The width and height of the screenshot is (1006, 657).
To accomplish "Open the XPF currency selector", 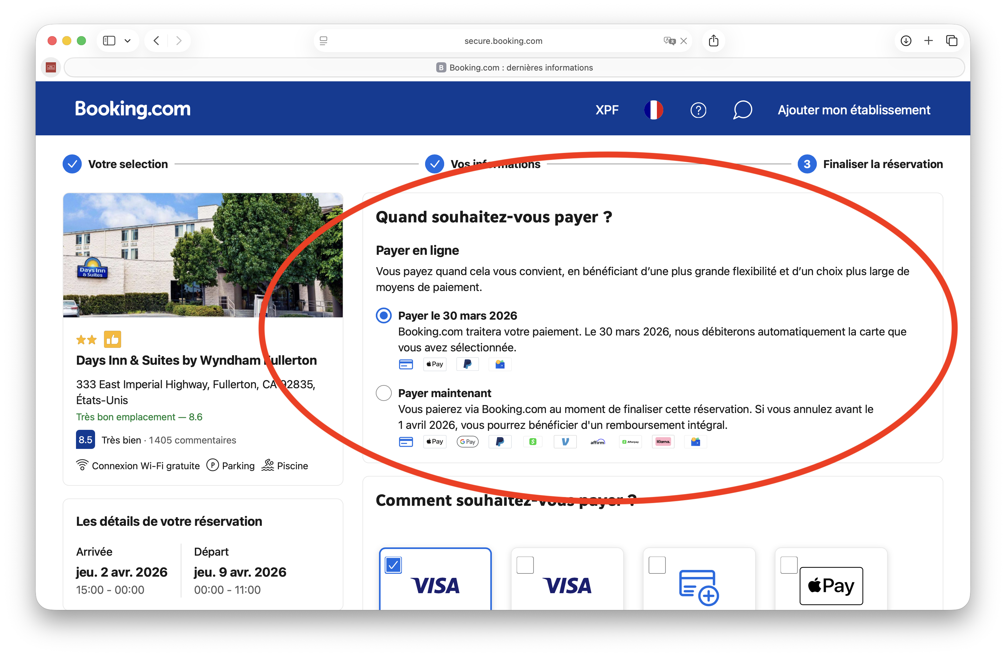I will (607, 110).
